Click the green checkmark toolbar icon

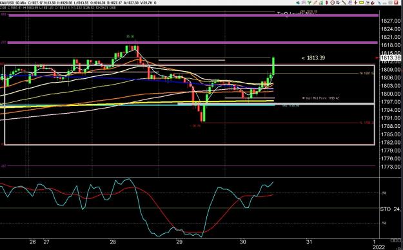[310, 3]
